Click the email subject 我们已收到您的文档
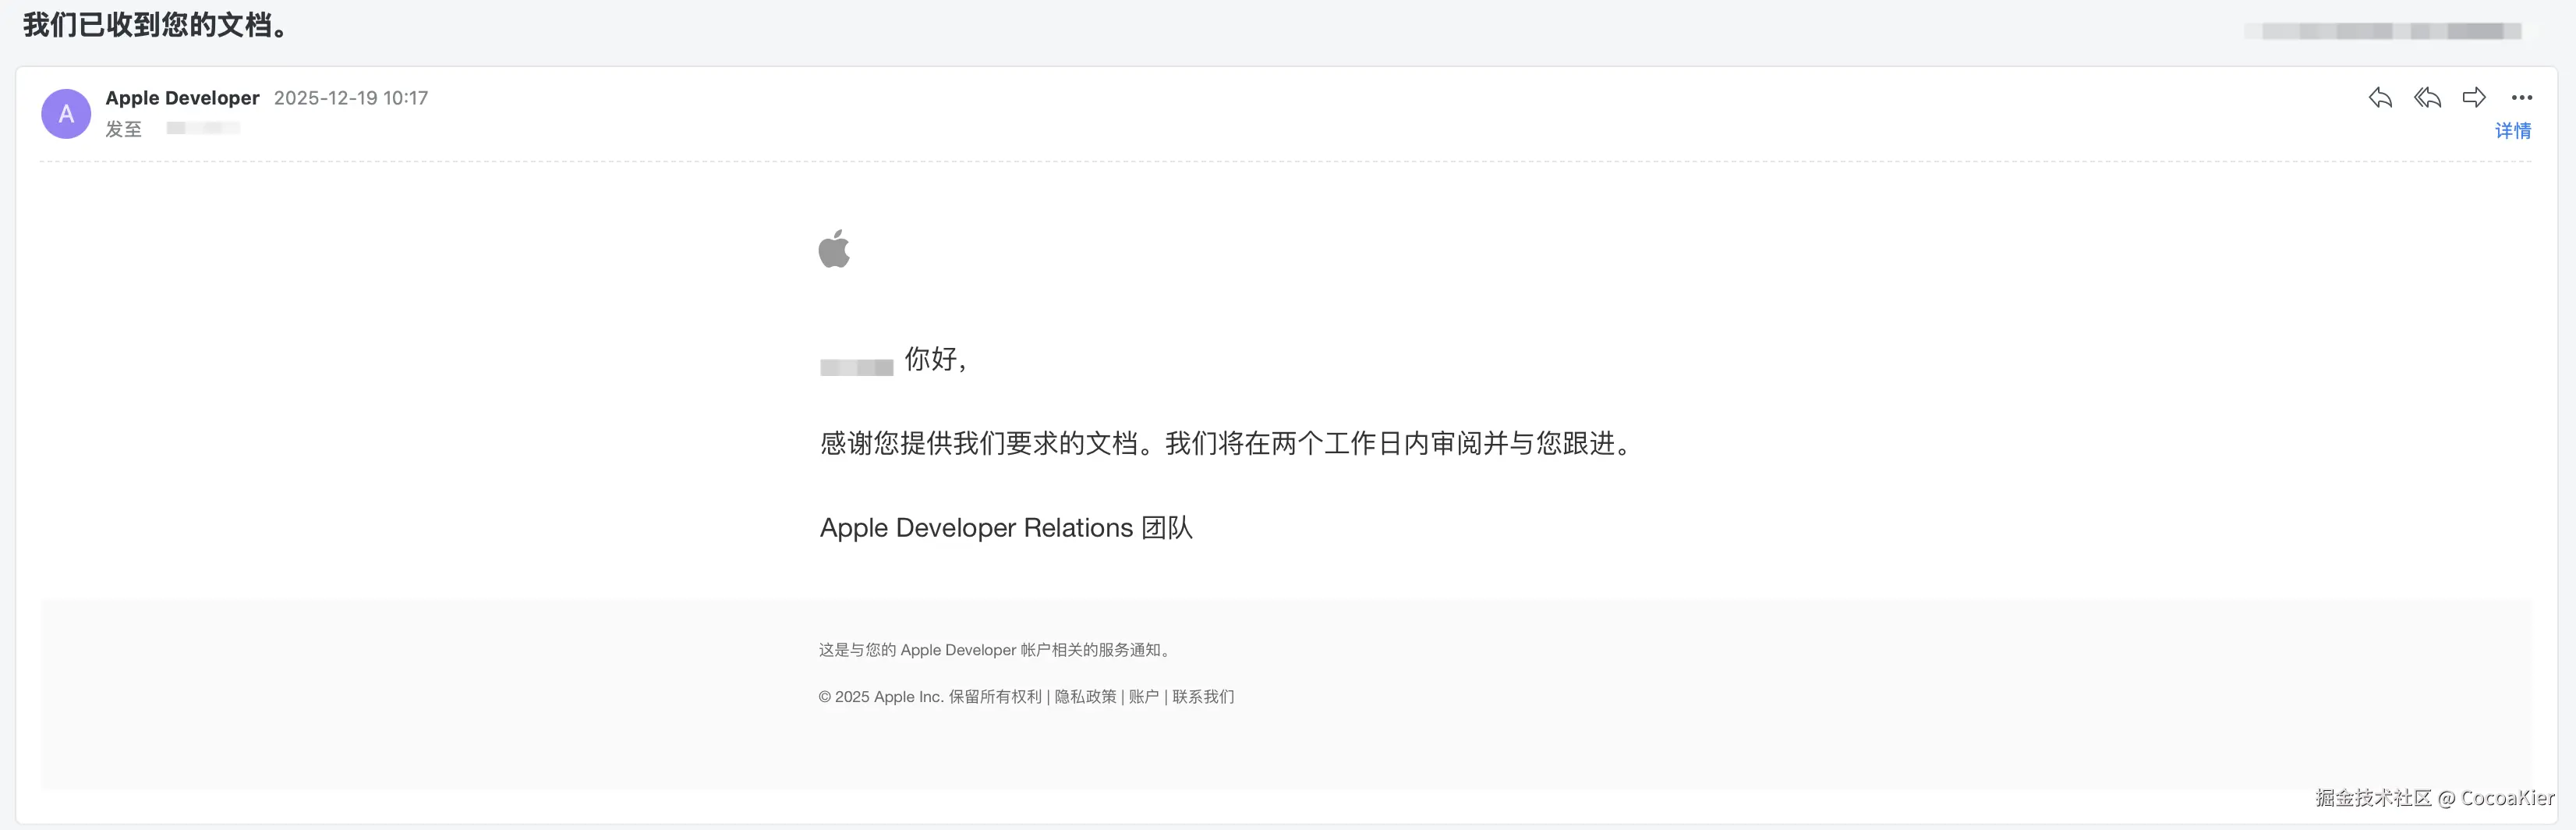The width and height of the screenshot is (2576, 830). (156, 25)
